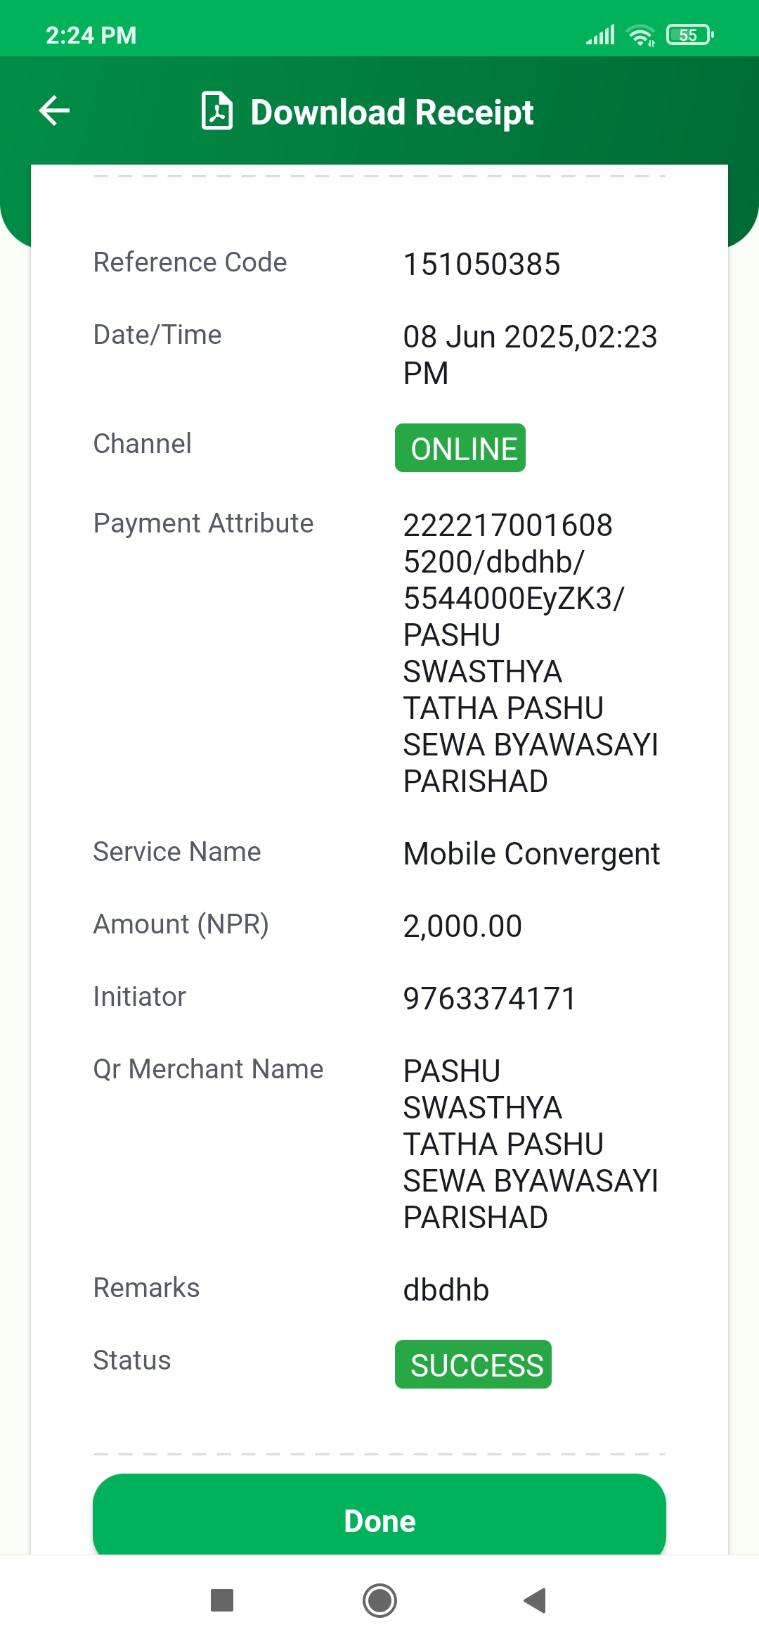Tap the amount value 2,000.00

462,926
